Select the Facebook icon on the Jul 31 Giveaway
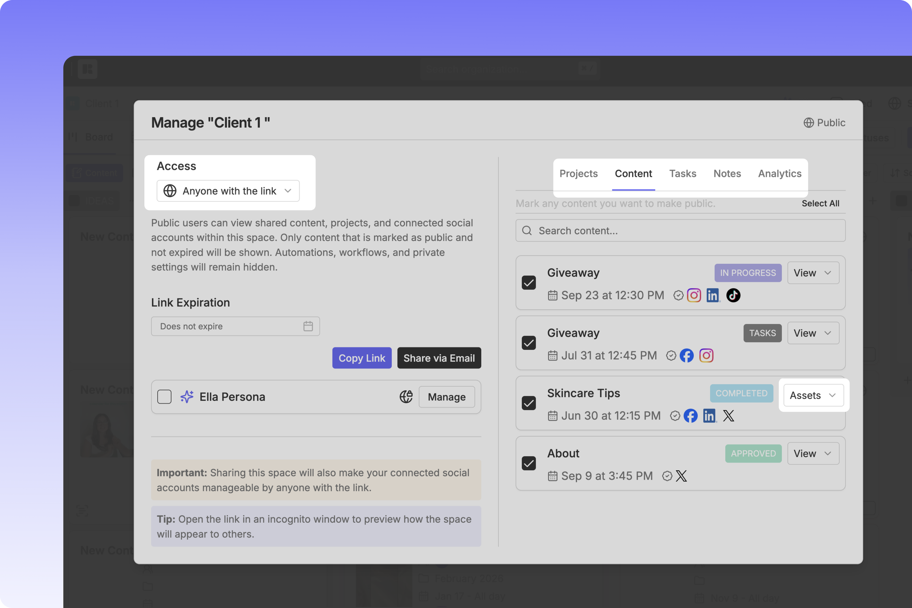 click(686, 355)
